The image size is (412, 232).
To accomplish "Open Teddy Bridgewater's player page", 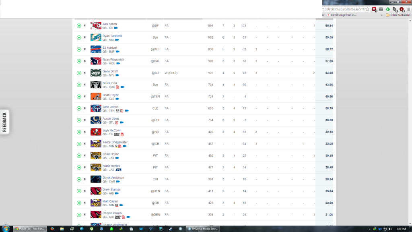I will pyautogui.click(x=115, y=142).
